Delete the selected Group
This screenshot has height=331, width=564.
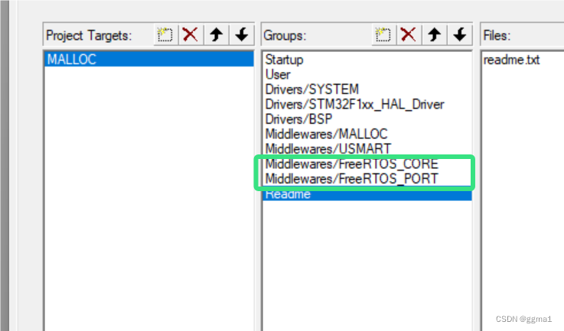click(408, 35)
